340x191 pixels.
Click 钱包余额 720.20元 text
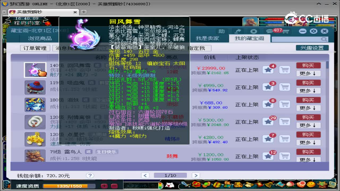43,176
